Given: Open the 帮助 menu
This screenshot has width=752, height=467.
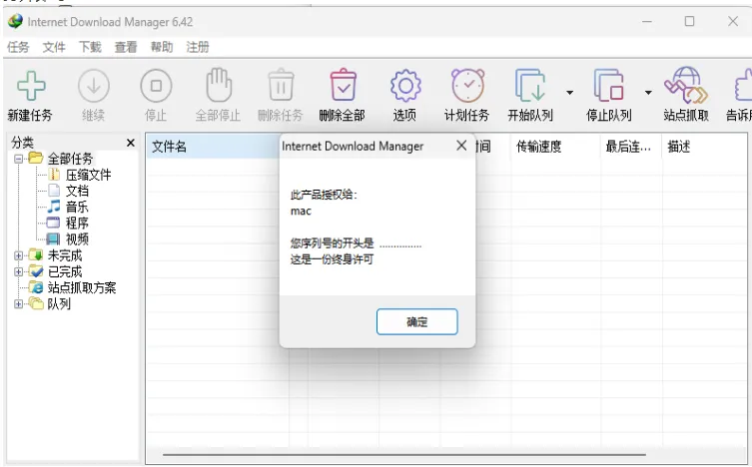Looking at the screenshot, I should click(162, 47).
